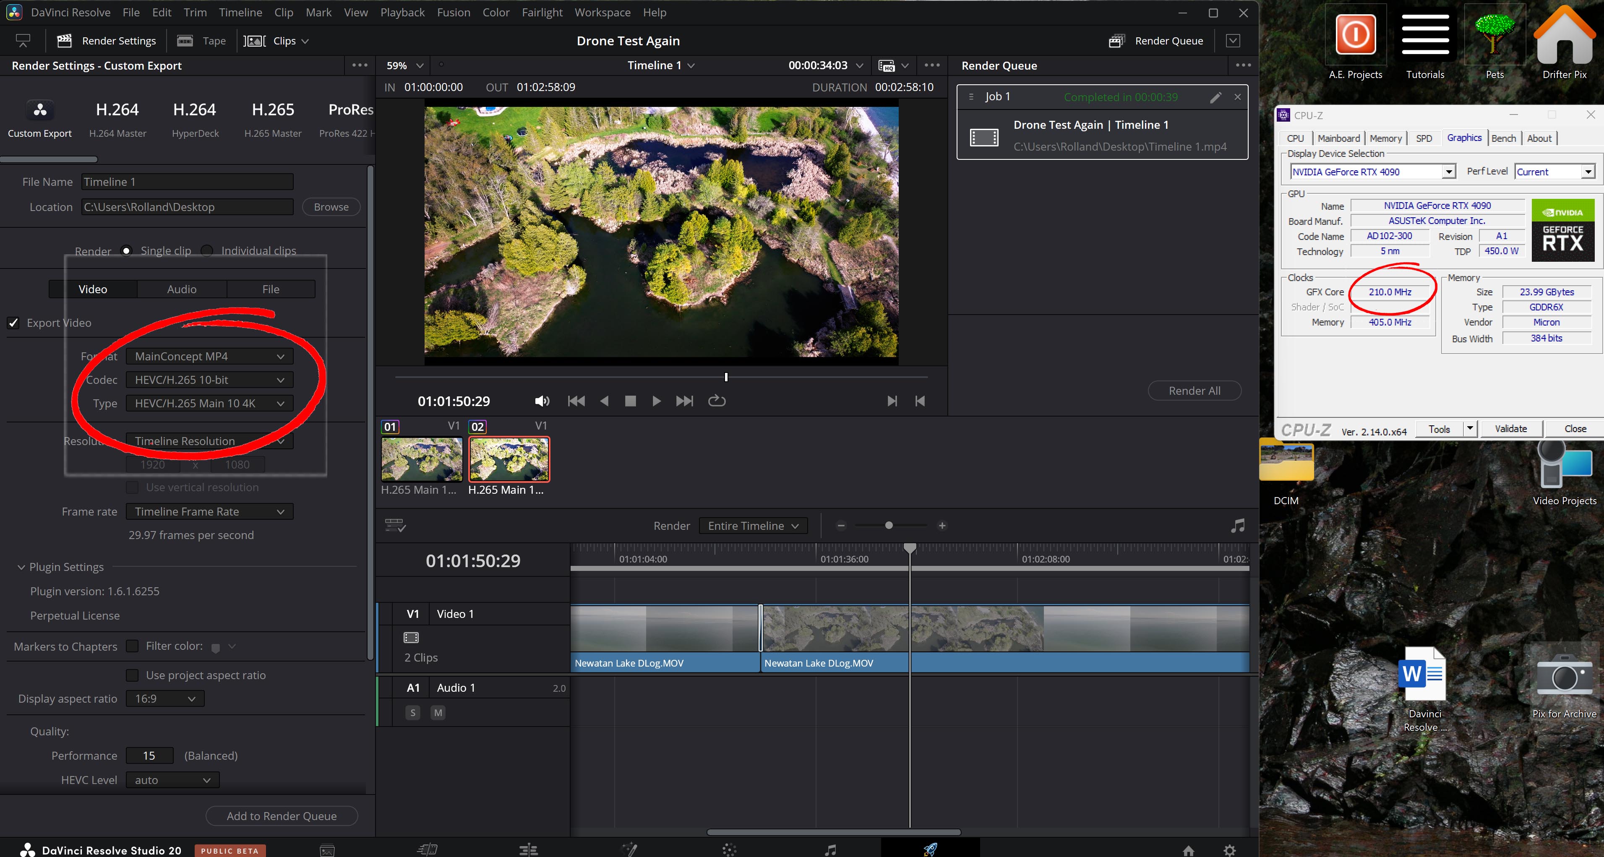
Task: Select Individual clips render option
Action: [x=207, y=251]
